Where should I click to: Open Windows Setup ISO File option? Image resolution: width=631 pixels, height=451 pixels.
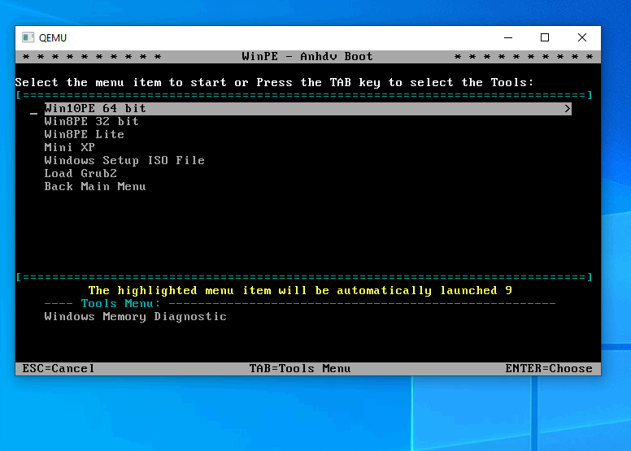[x=124, y=161]
